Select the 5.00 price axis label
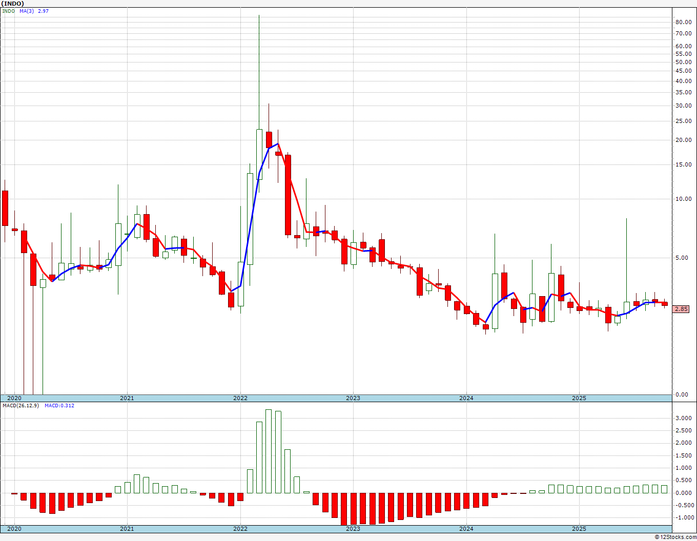This screenshot has height=541, width=697. tap(682, 258)
